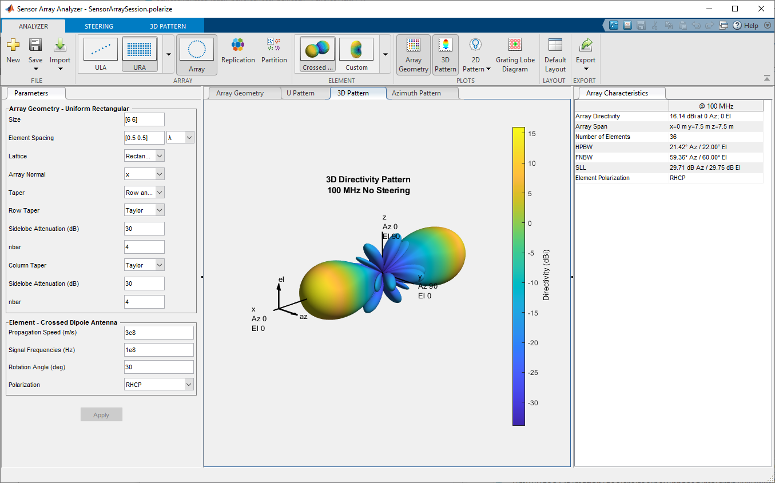Click the New session icon
Screen dimensions: 775x483
coord(13,46)
